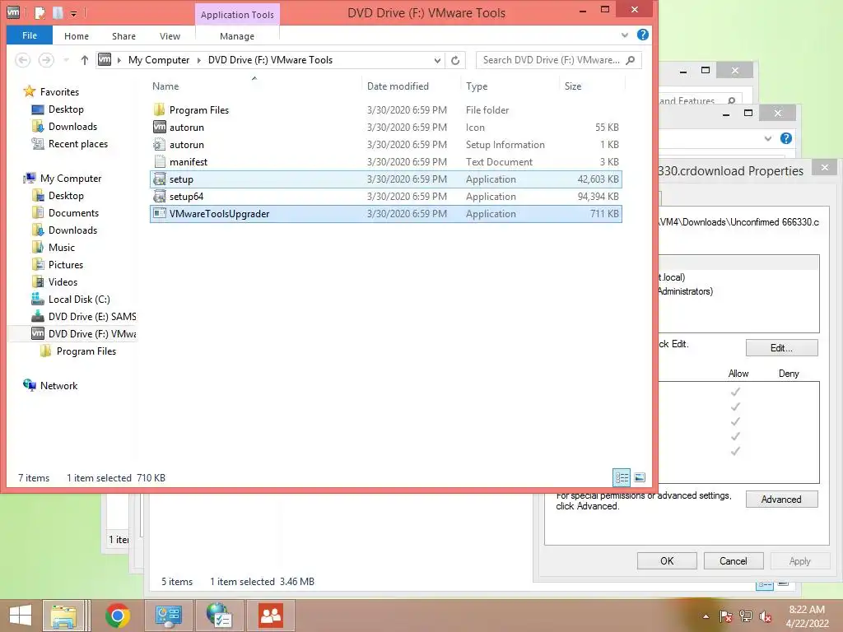This screenshot has width=843, height=632.
Task: Click the VMware window system icon in title bar
Action: pos(13,12)
